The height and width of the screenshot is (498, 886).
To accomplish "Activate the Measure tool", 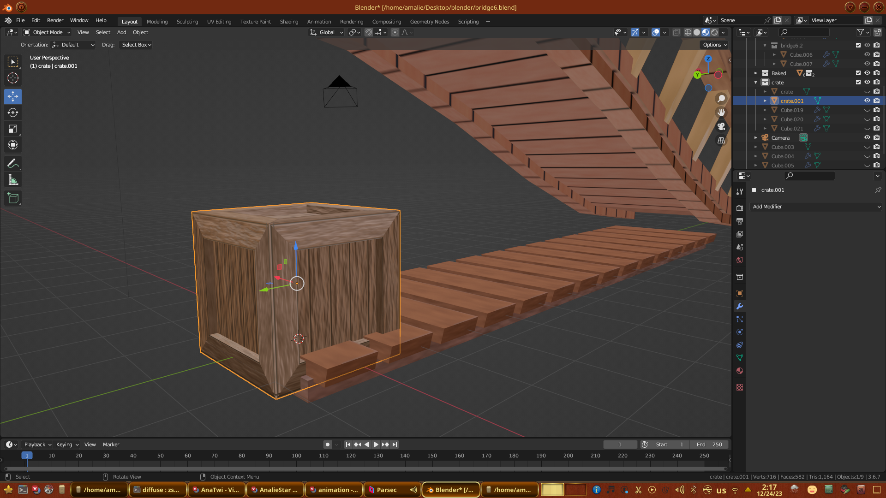I will pyautogui.click(x=13, y=180).
